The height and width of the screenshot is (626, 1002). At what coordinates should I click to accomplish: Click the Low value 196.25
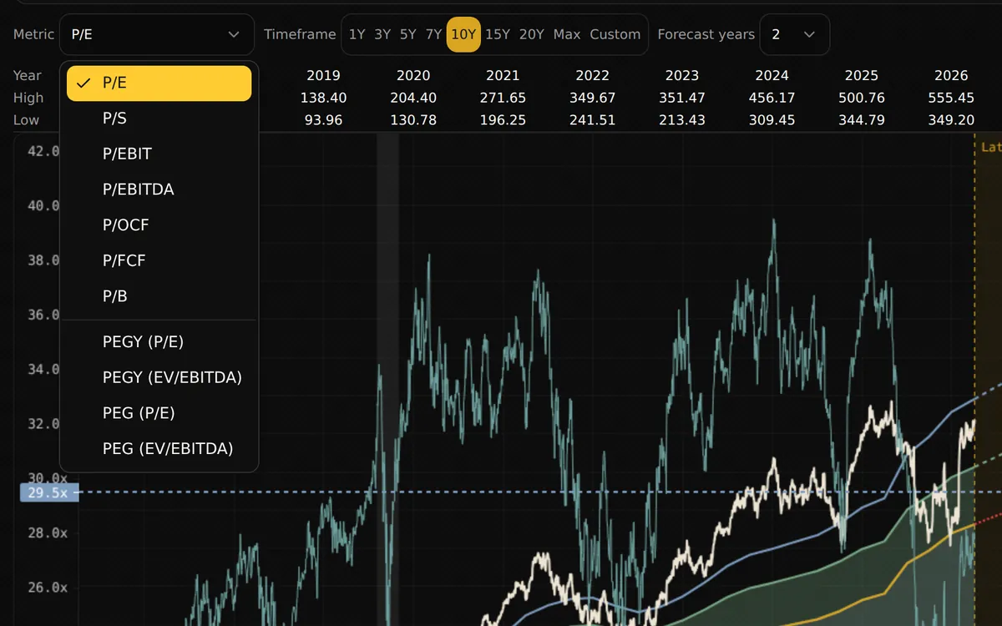pos(503,120)
